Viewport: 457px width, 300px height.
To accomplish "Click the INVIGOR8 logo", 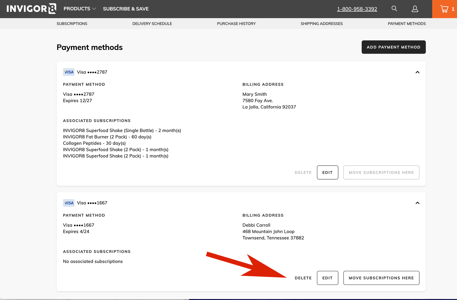I will pos(31,9).
